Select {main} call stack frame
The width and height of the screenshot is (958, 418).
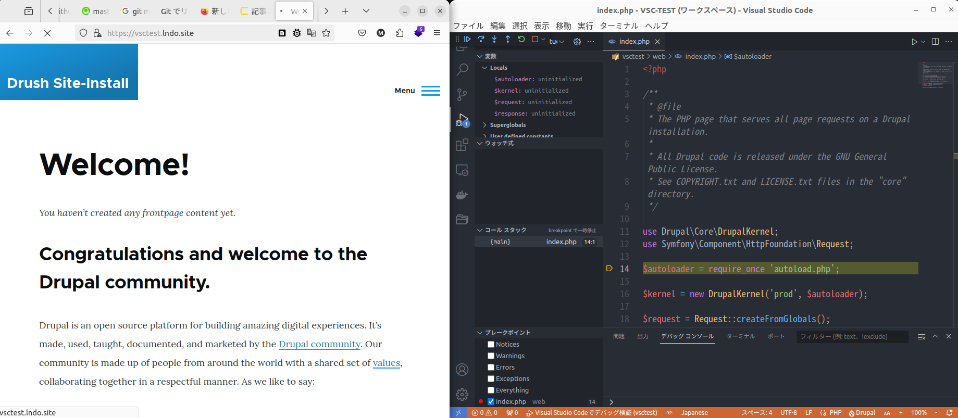point(539,242)
